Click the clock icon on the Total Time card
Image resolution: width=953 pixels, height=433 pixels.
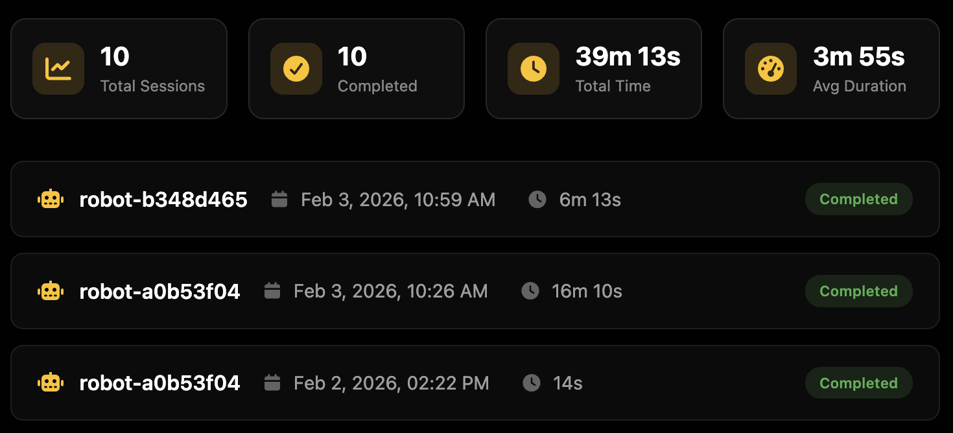point(533,68)
